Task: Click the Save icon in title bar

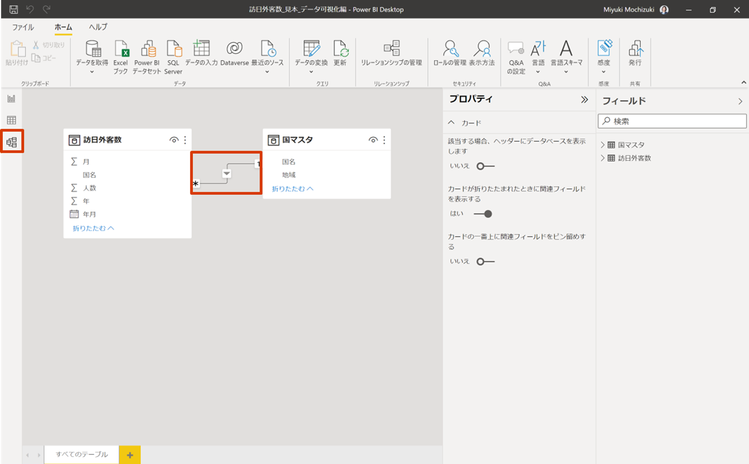Action: (x=14, y=9)
